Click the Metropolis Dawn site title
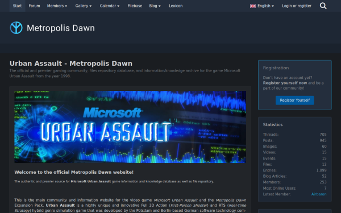Screen dimensions: 341x213 [61, 28]
